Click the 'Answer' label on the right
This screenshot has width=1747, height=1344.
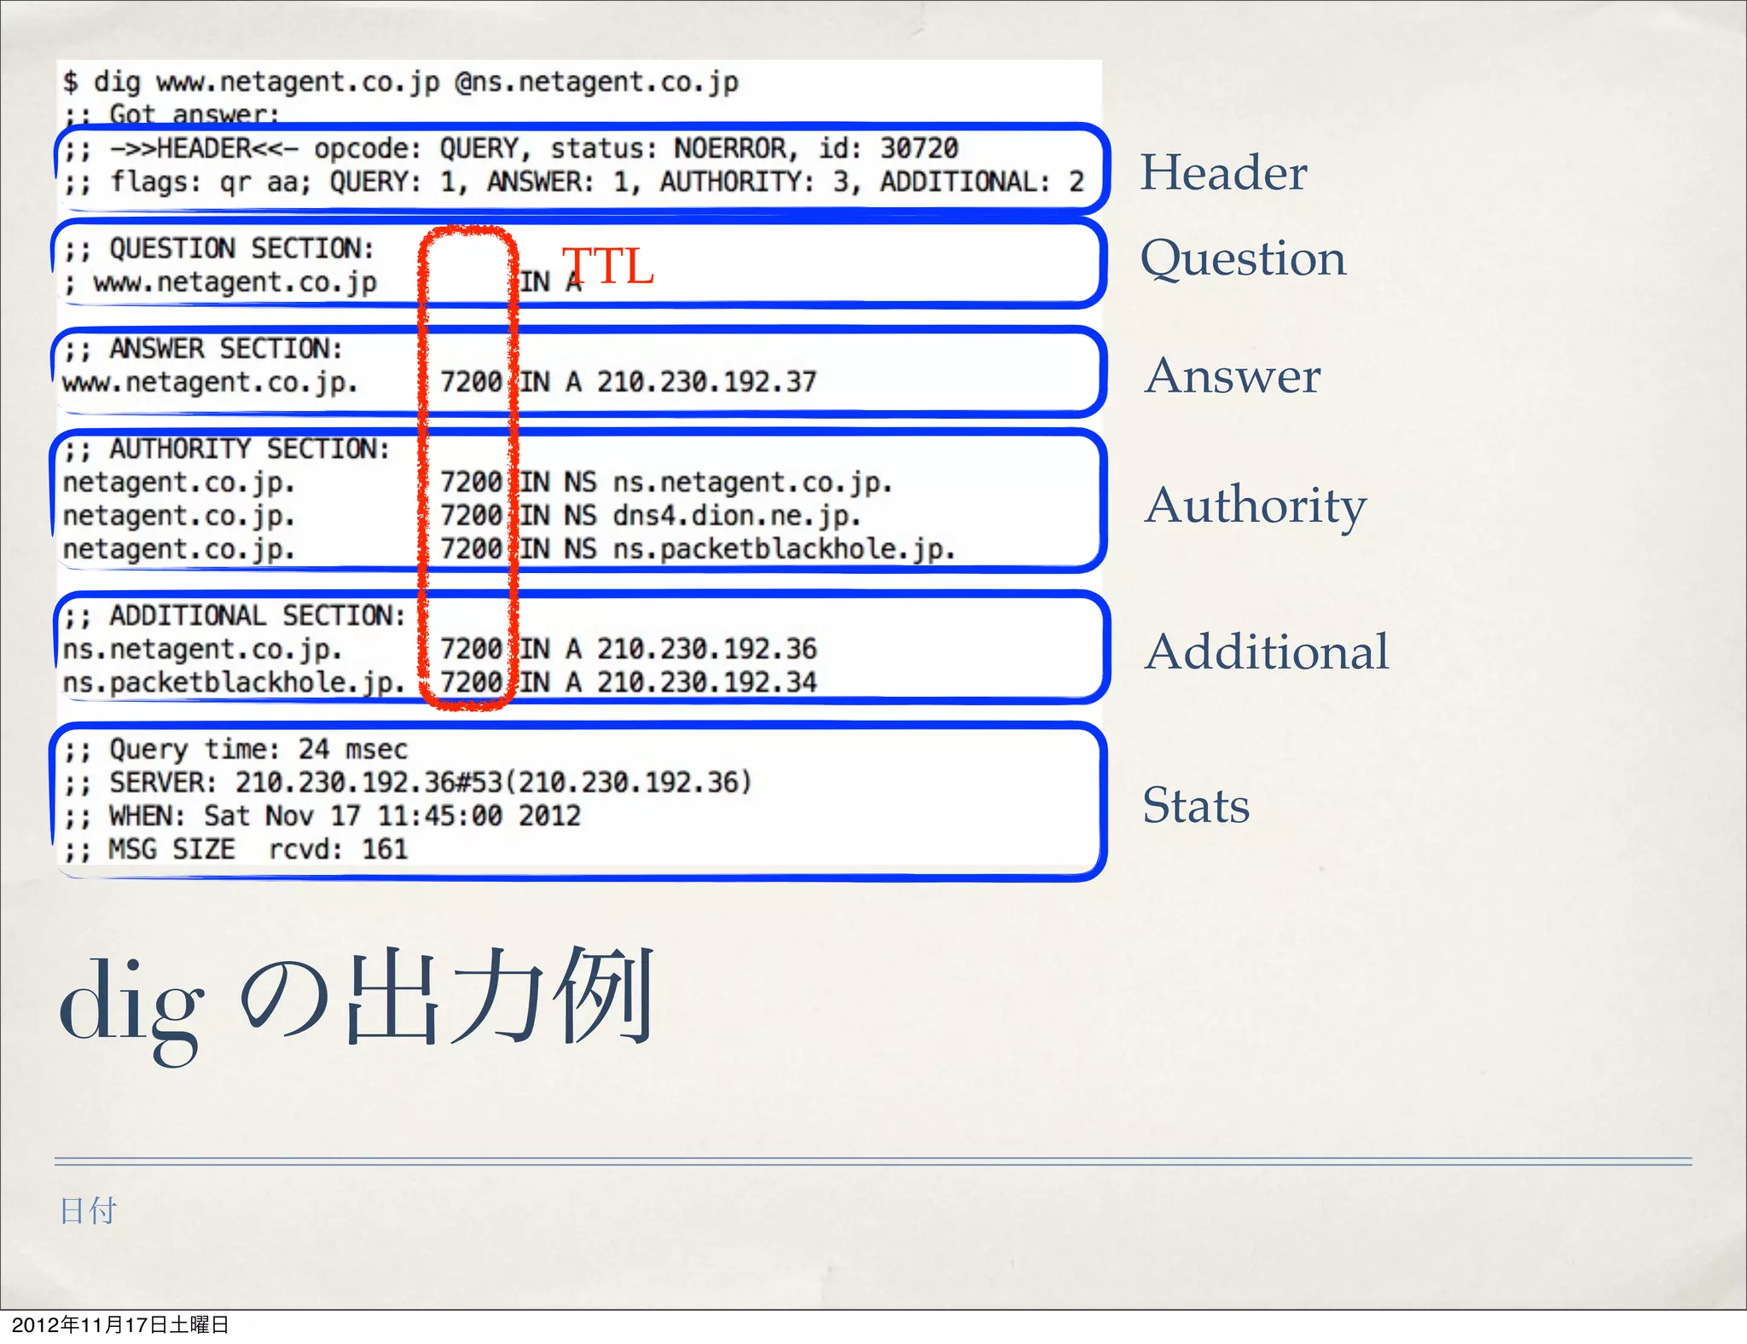point(1233,375)
